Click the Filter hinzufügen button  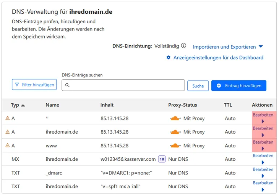pos(34,85)
